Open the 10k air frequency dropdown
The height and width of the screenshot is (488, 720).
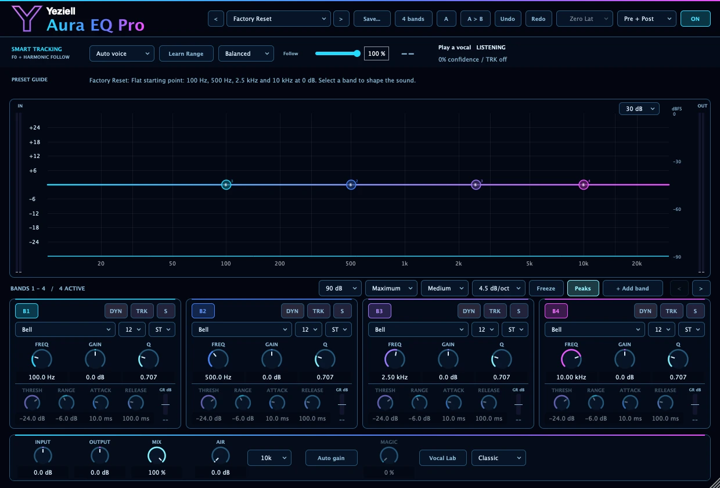pos(269,458)
